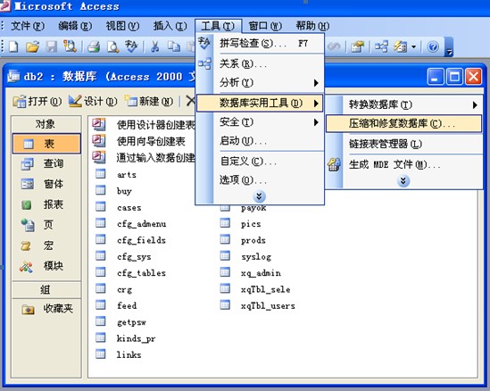Click the Help question mark icon
Screen dimensions: 490x391
[433, 47]
